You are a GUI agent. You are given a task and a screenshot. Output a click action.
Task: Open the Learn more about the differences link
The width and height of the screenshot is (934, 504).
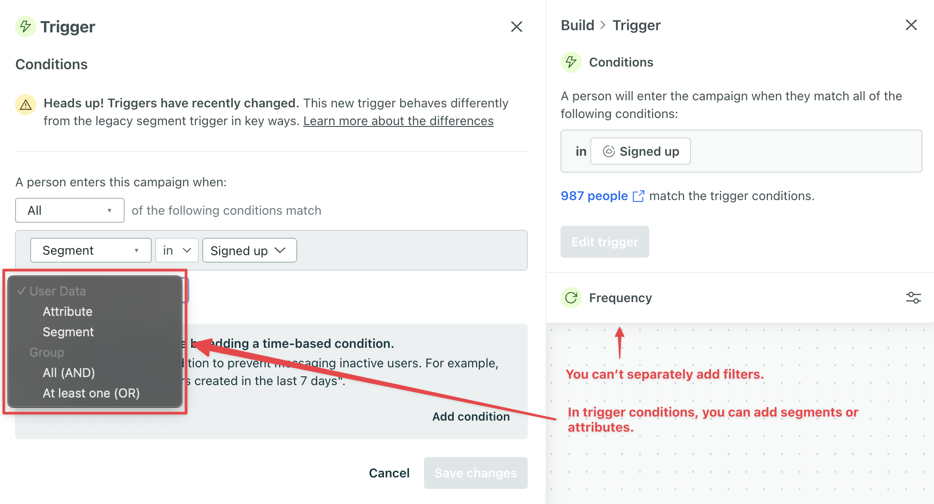pyautogui.click(x=398, y=120)
